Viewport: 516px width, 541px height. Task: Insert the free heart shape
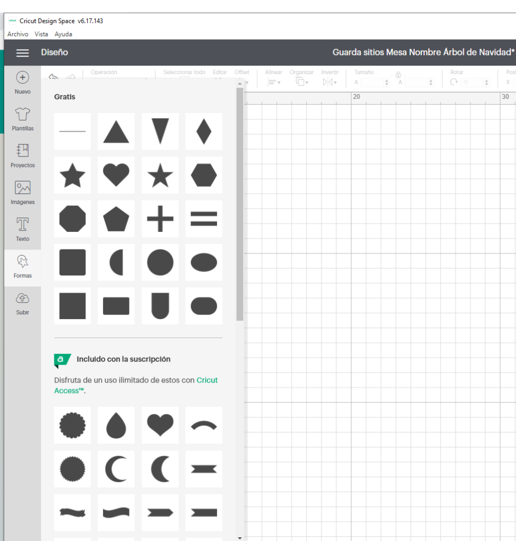pos(116,175)
